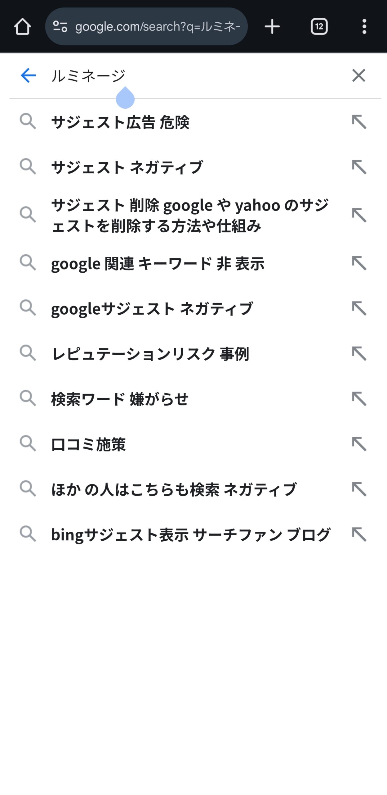Pick bingサジェスト表示 サーチファン ブログ suggestion
Screen dimensions: 387x795
pos(190,534)
